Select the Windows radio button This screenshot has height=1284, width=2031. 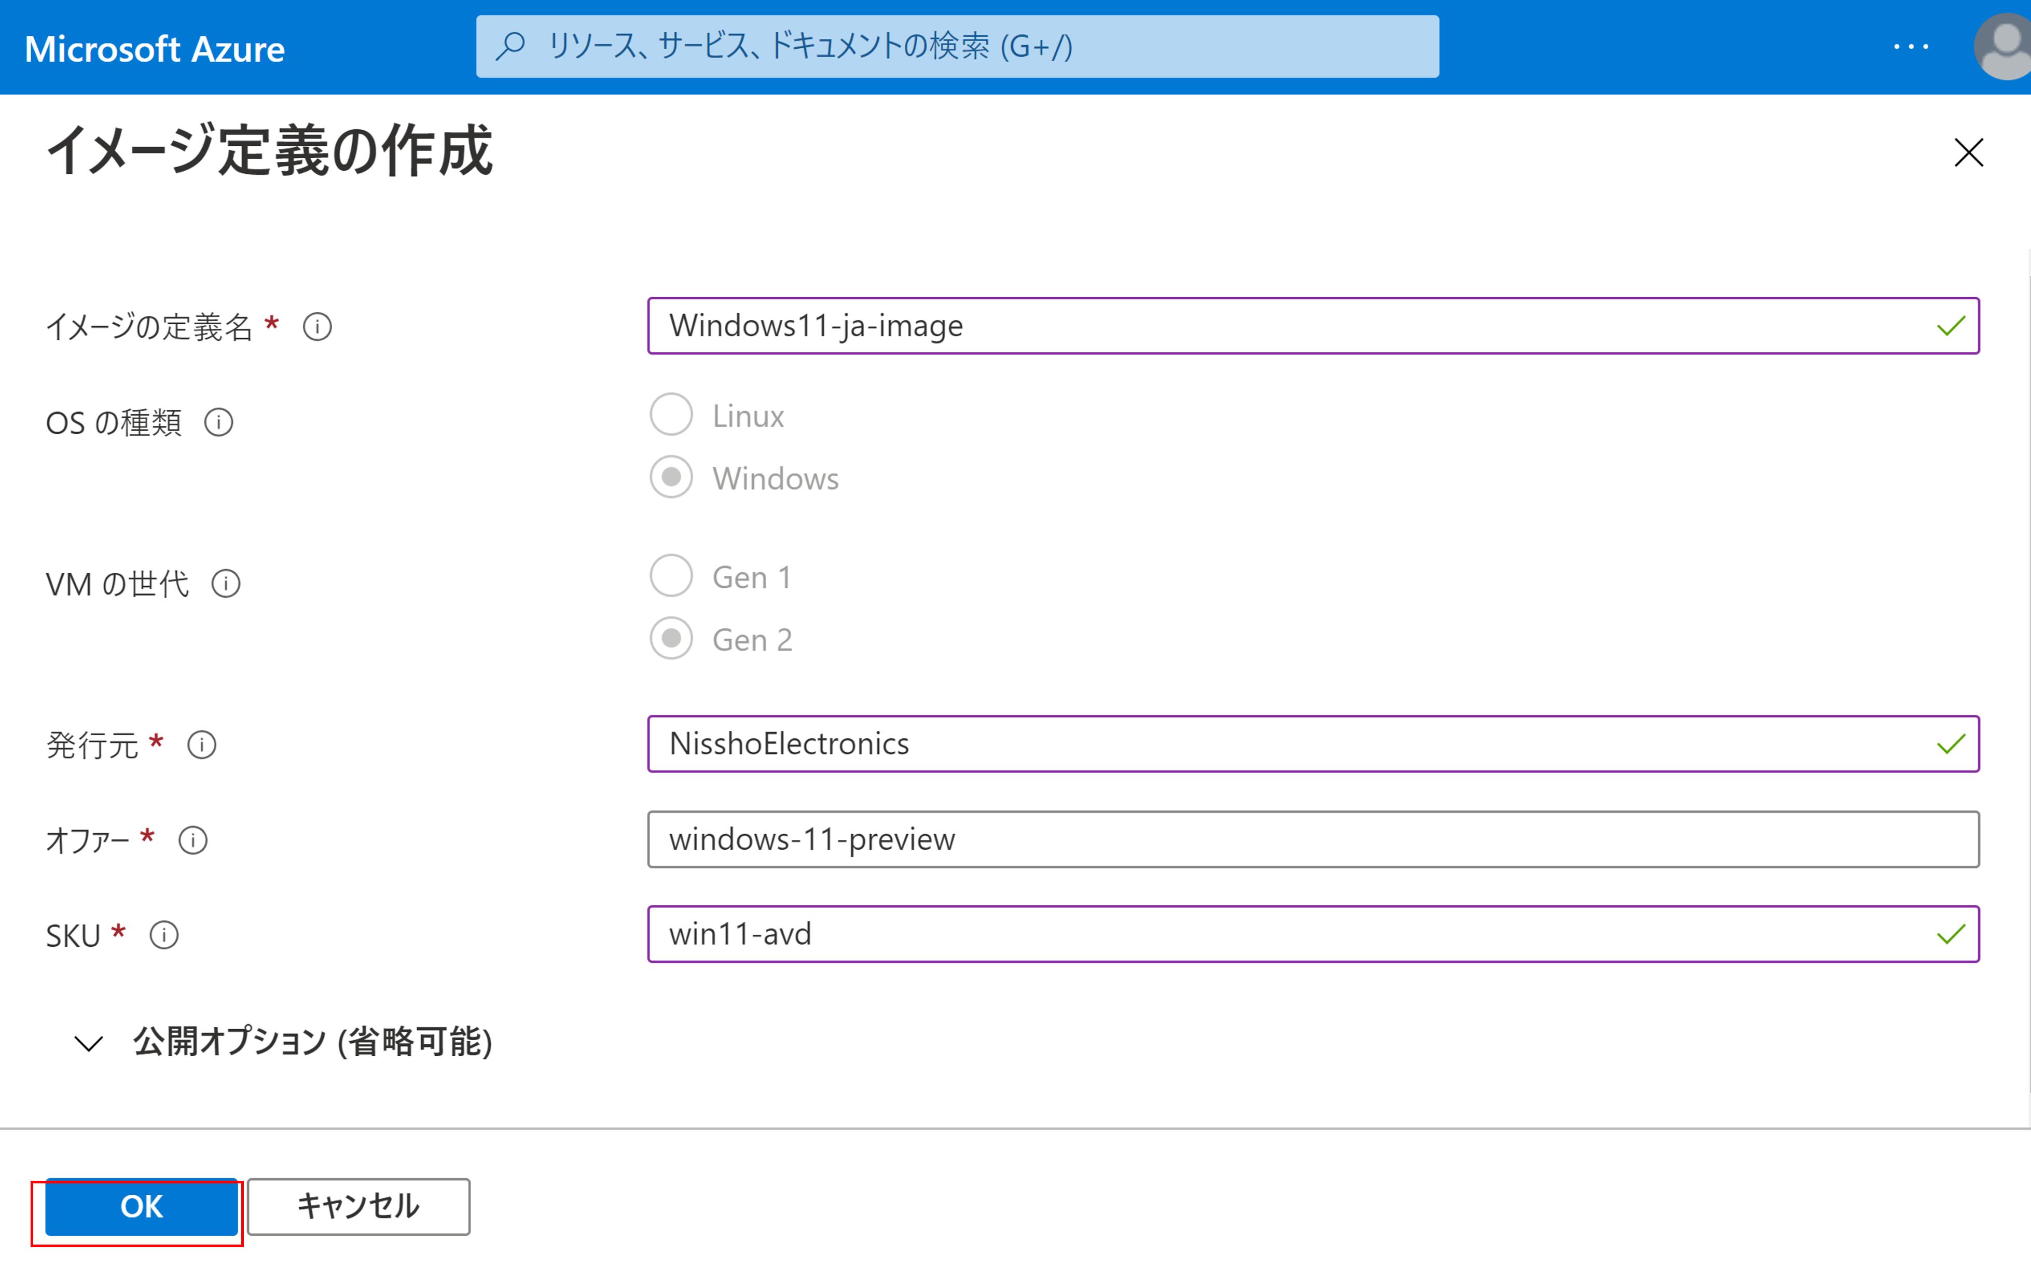pos(671,477)
